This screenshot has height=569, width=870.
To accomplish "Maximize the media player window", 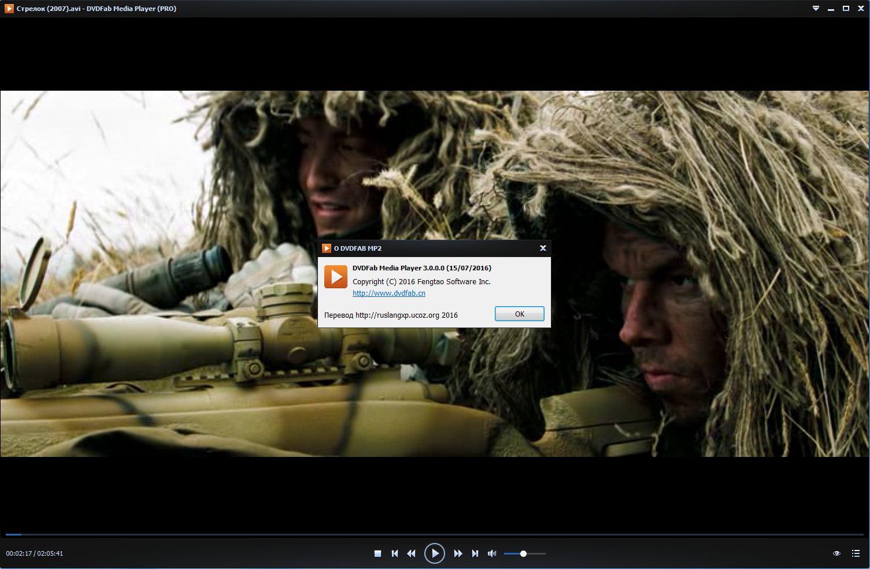I will tap(846, 9).
